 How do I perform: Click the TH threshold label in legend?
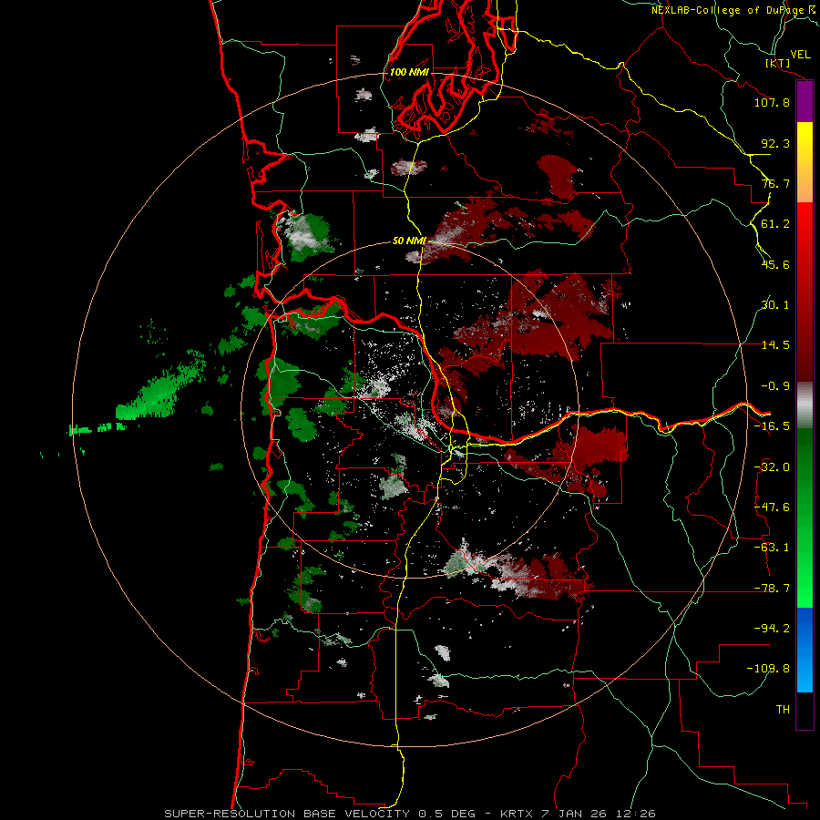783,709
